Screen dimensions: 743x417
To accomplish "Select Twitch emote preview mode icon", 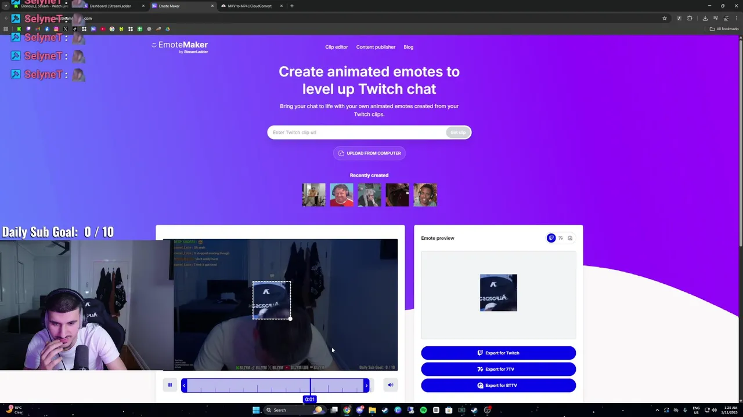I will [551, 238].
